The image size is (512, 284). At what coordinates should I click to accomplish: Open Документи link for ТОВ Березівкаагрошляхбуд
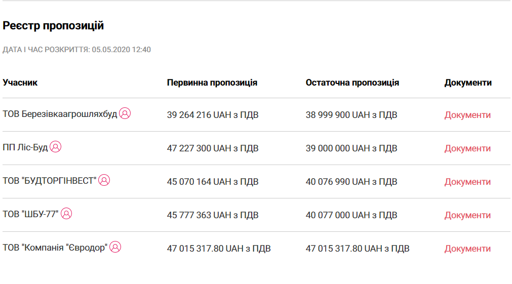point(467,115)
